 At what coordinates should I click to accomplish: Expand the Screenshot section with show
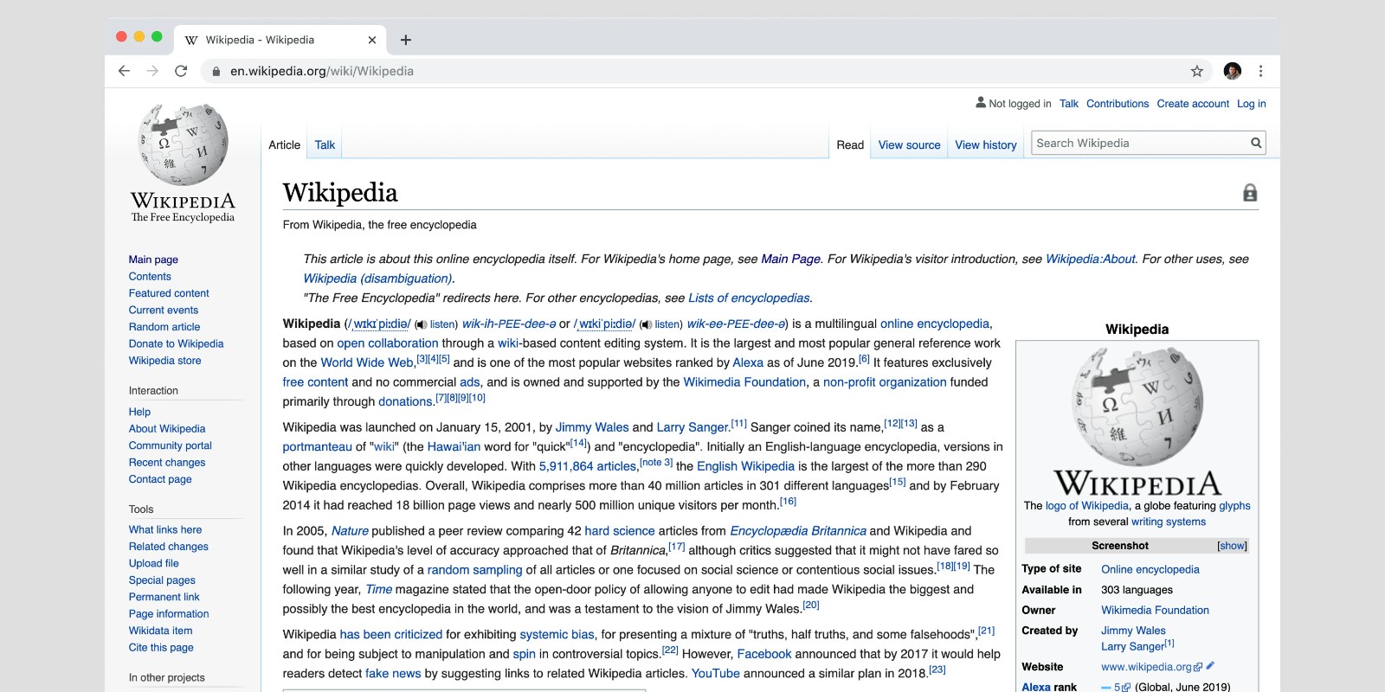[x=1232, y=546]
